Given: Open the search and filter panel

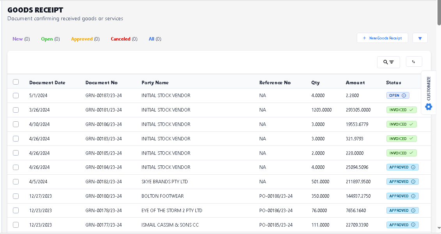Looking at the screenshot, I should click(388, 62).
